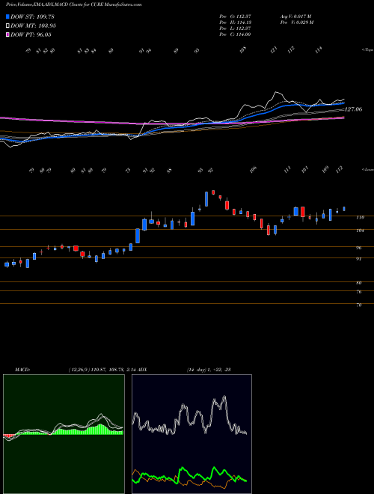Click the 127.06 label on EMA chart
This screenshot has width=374, height=494.
coord(353,109)
